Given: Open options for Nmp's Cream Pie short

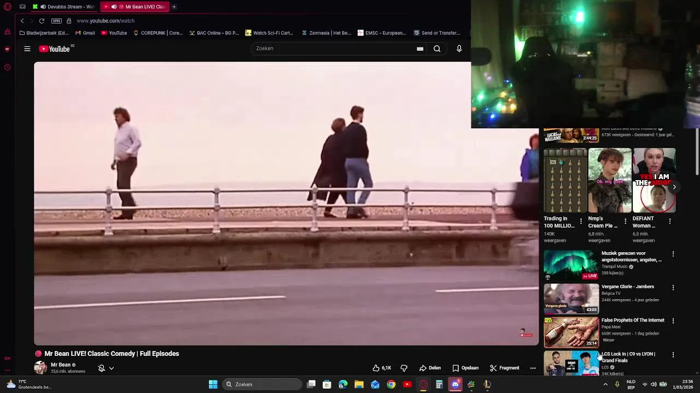Looking at the screenshot, I should [625, 221].
